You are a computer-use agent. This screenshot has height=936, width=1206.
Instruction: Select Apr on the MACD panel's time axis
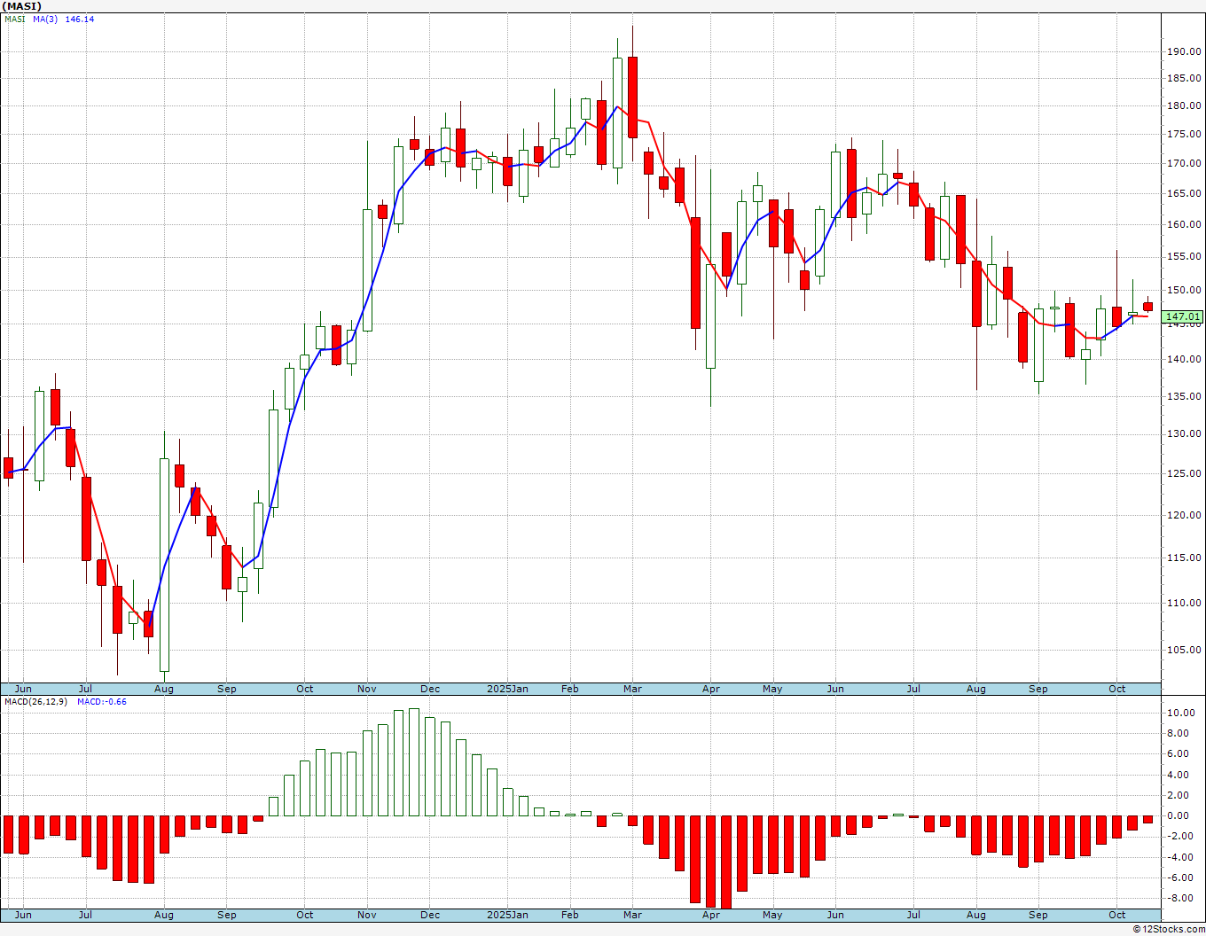(x=710, y=915)
